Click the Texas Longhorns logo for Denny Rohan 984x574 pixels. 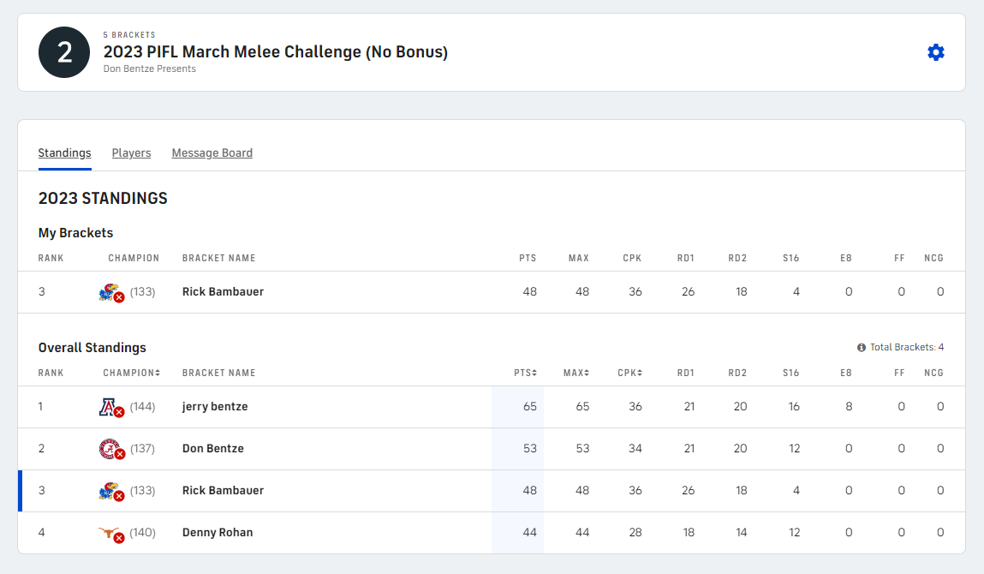(108, 533)
